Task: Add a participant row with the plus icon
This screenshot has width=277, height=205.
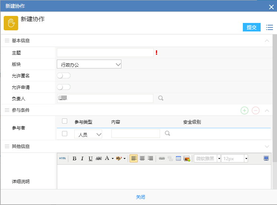Action: click(x=244, y=110)
